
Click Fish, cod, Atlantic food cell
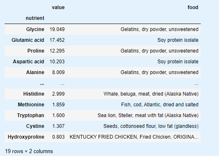point(160,105)
